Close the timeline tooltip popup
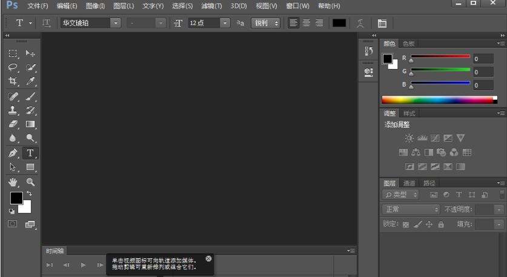 208,259
